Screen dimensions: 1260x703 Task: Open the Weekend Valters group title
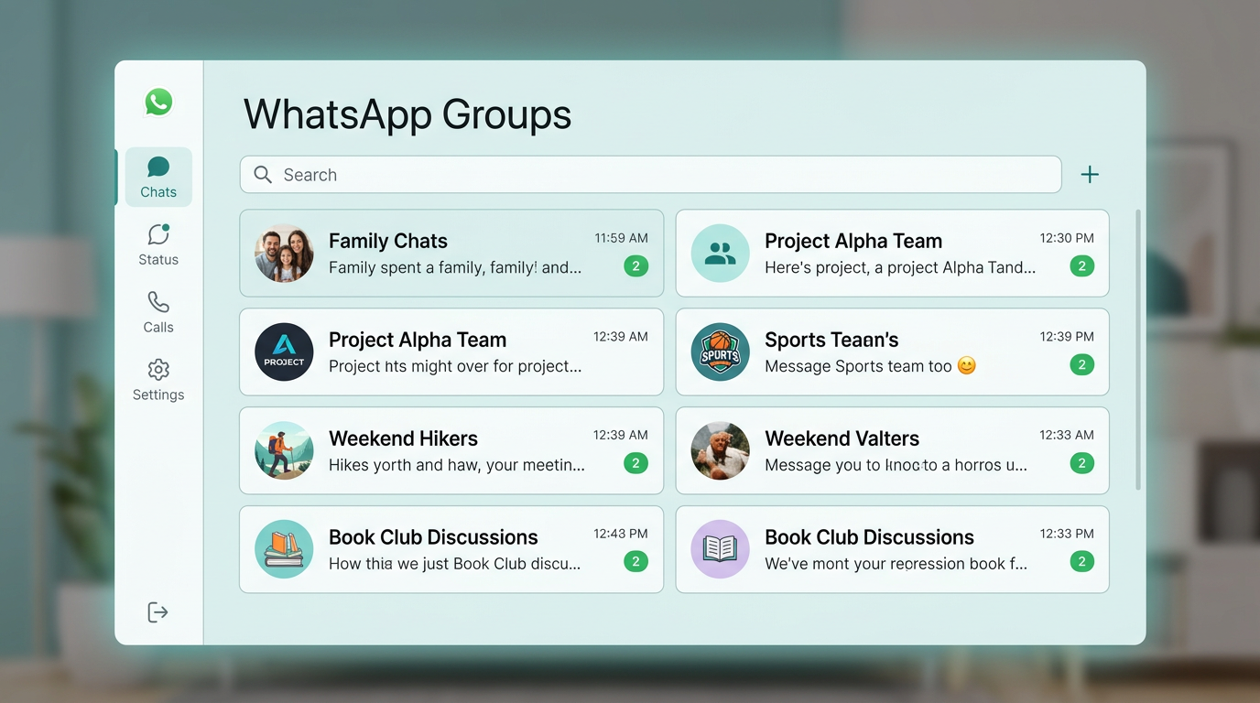[842, 438]
